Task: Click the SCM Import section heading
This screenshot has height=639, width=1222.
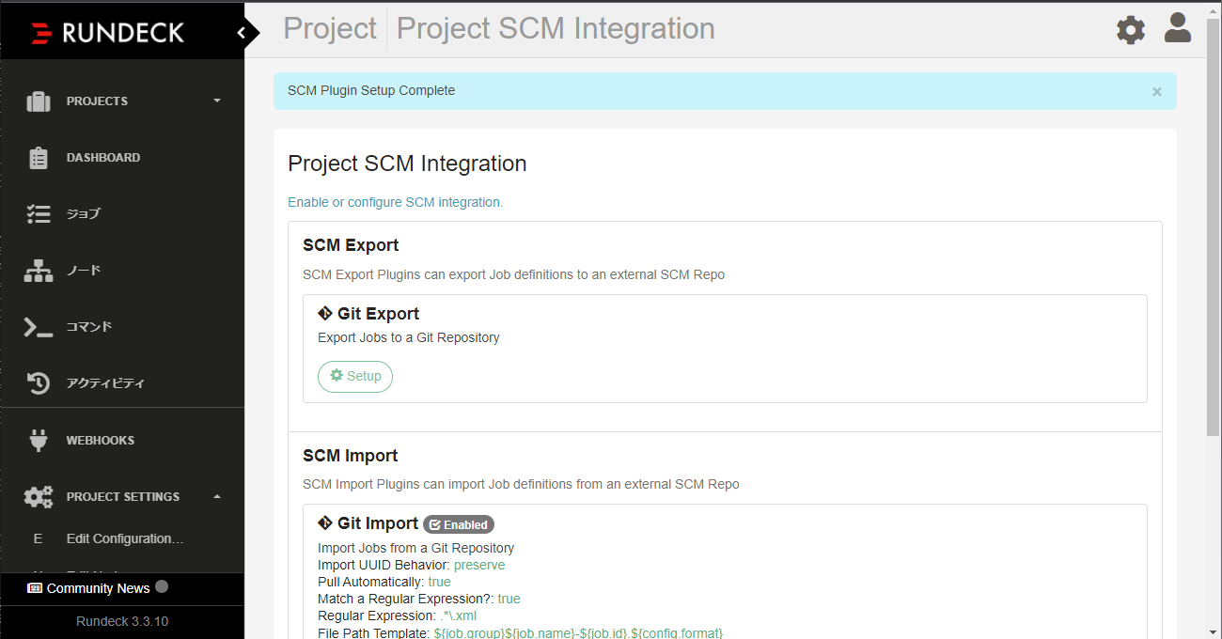Action: click(351, 456)
